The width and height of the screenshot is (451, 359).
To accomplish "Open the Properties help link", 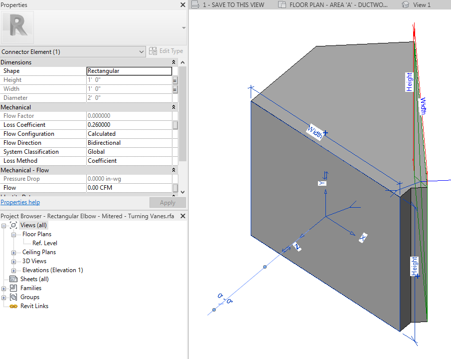I will (x=20, y=202).
